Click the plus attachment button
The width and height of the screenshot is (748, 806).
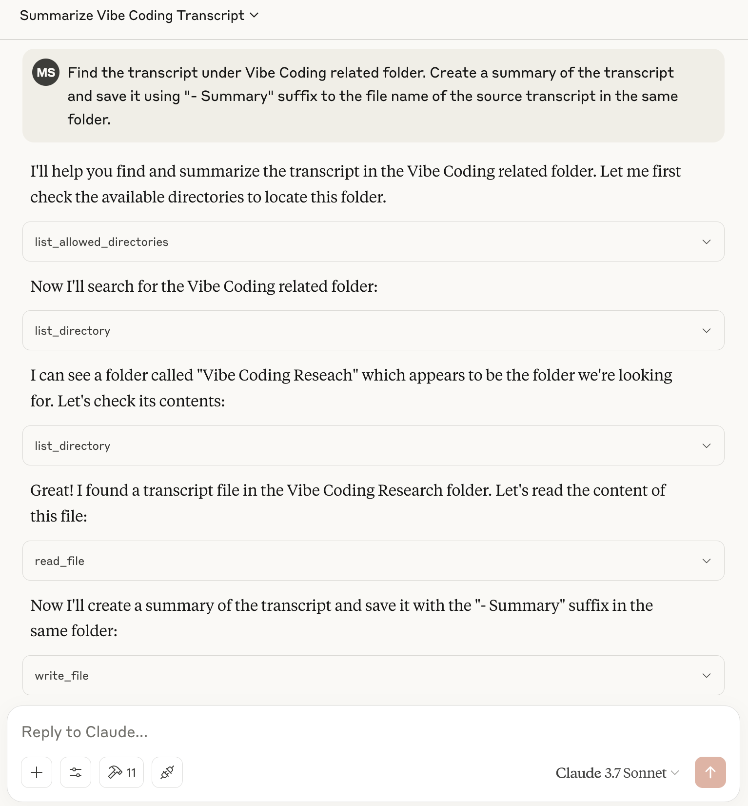click(x=37, y=772)
